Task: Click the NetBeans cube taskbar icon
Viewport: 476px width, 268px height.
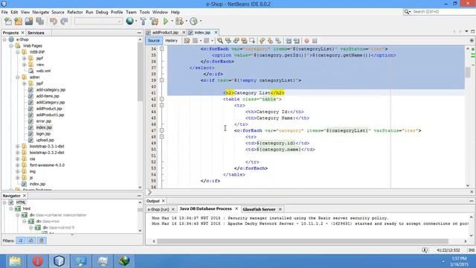Action: point(59,261)
